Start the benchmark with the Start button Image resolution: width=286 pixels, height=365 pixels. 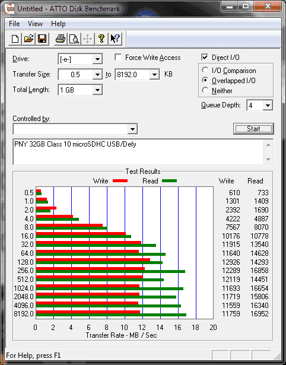[x=253, y=129]
